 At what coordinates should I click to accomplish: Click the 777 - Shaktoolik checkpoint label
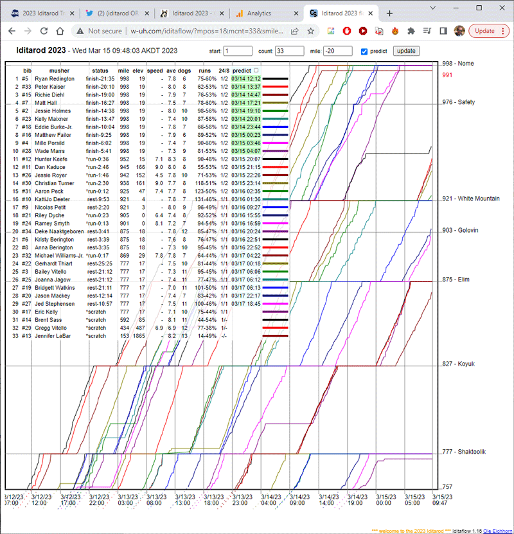[x=464, y=452]
